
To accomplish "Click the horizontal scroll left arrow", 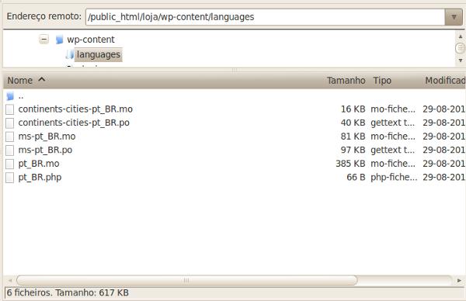I will [x=10, y=280].
